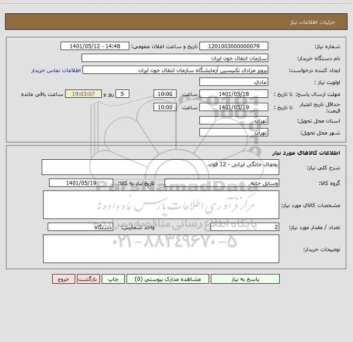Click the 'واحد شمارش:' label
The width and height of the screenshot is (353, 342).
click(138, 228)
